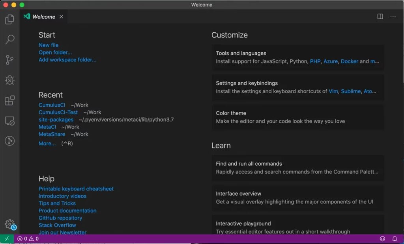Open the Debug view bug icon

[9, 80]
